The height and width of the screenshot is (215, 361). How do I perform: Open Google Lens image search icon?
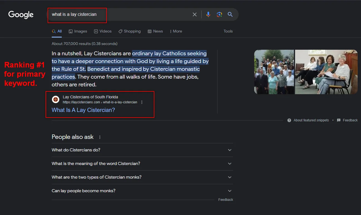pyautogui.click(x=219, y=14)
